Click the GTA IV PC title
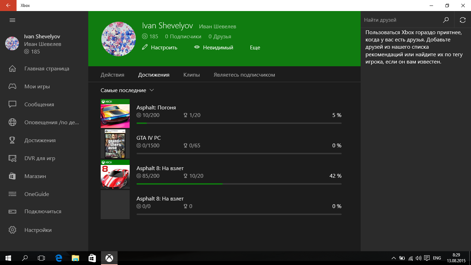Viewport: 471px width, 265px height. (149, 138)
